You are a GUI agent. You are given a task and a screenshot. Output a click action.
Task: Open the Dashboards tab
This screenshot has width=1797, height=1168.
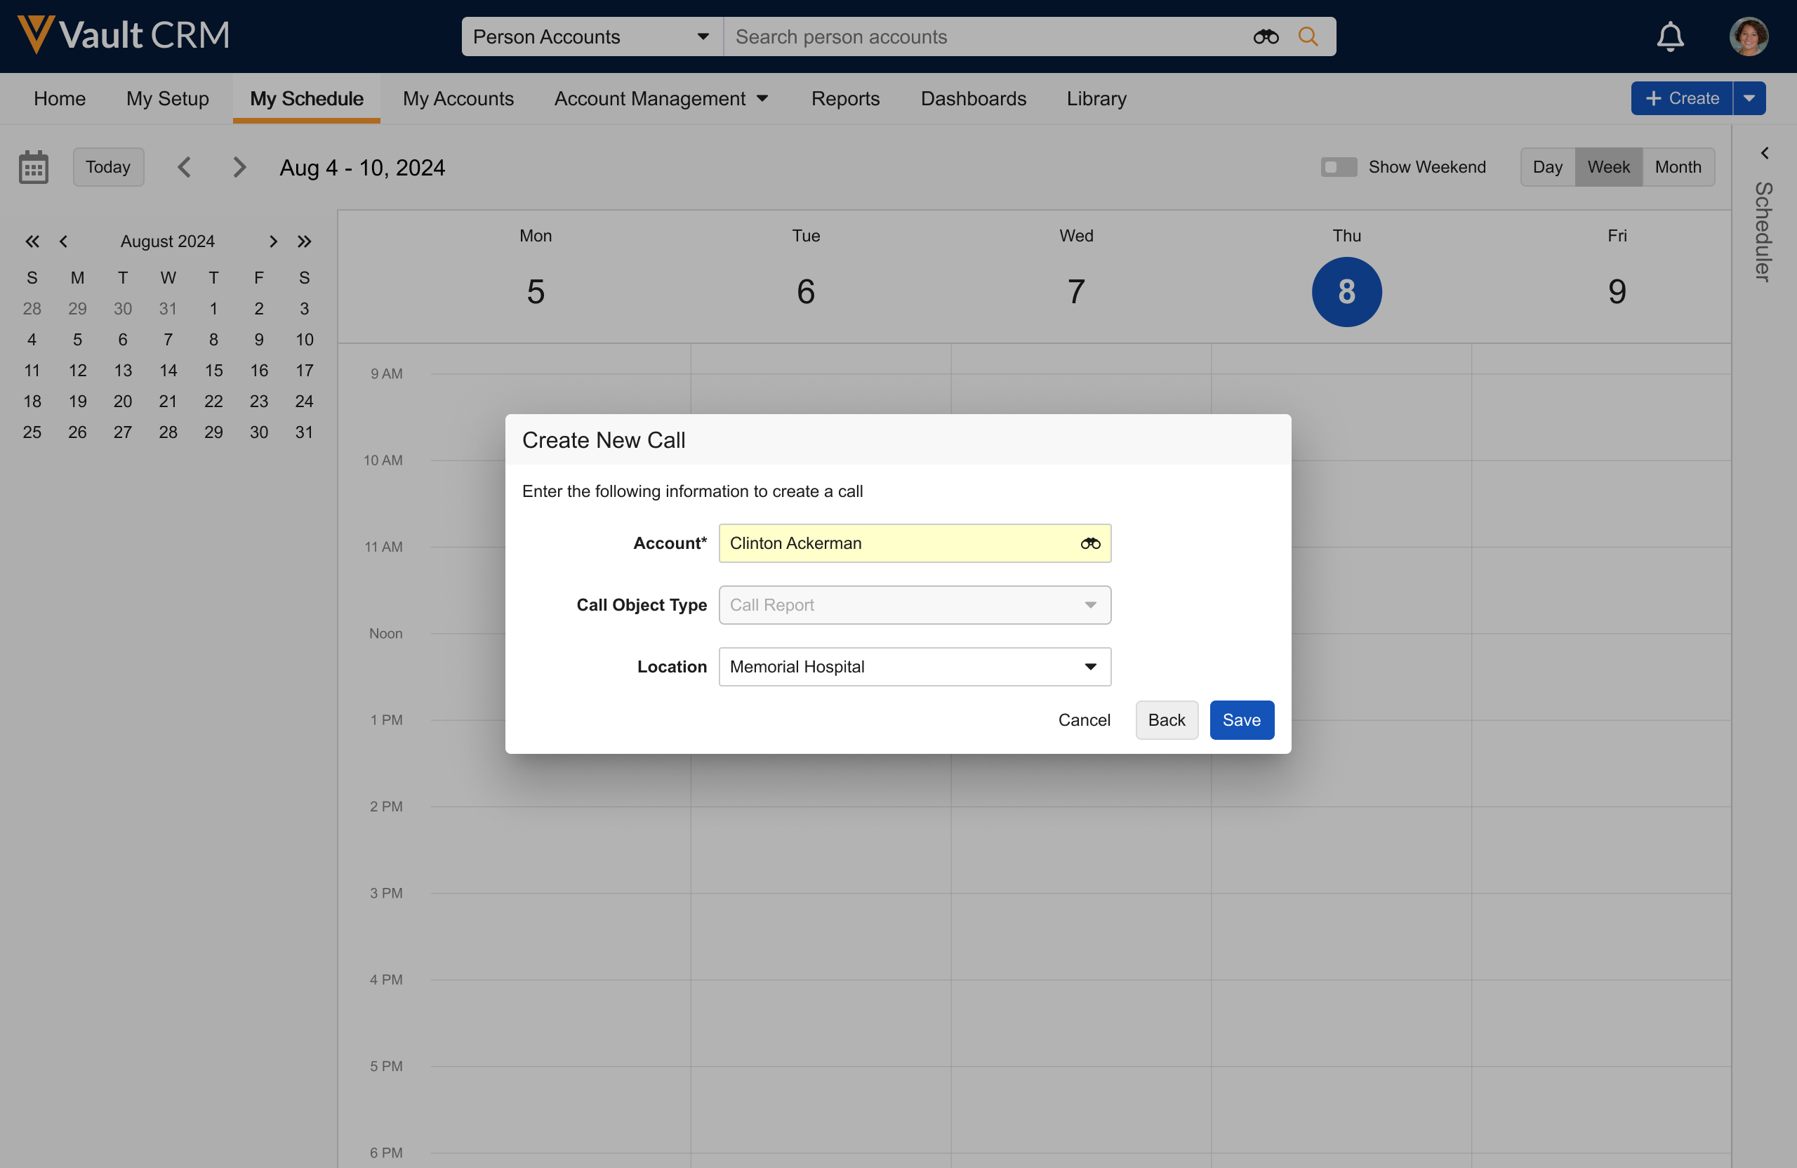point(972,99)
